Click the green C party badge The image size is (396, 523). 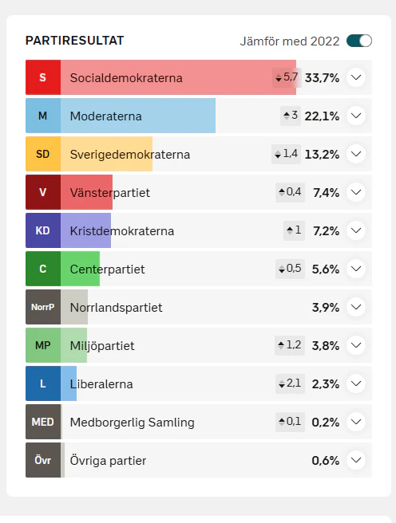(x=43, y=269)
